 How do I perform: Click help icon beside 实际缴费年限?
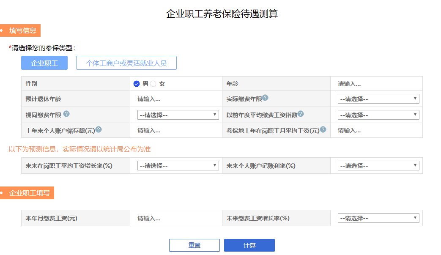pyautogui.click(x=265, y=98)
